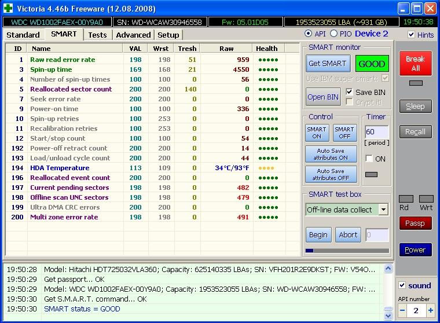Increase API number with plus button
The height and width of the screenshot is (323, 440).
point(430,310)
